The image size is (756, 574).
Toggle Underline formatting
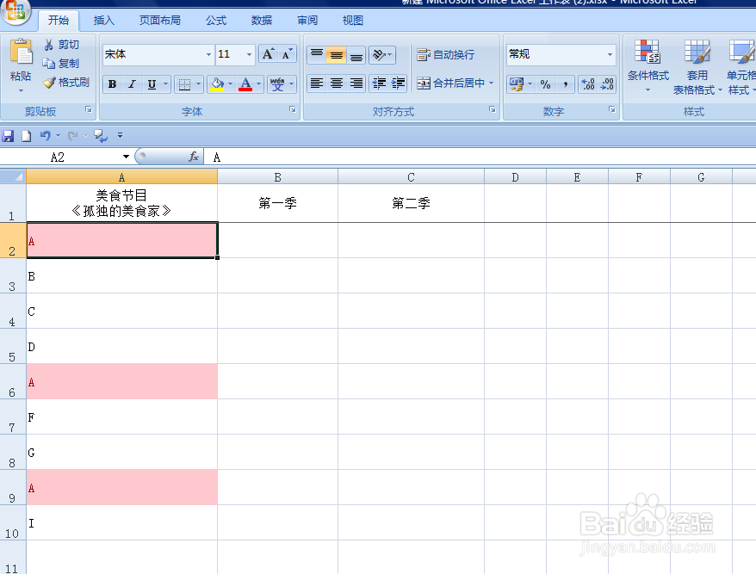point(152,84)
